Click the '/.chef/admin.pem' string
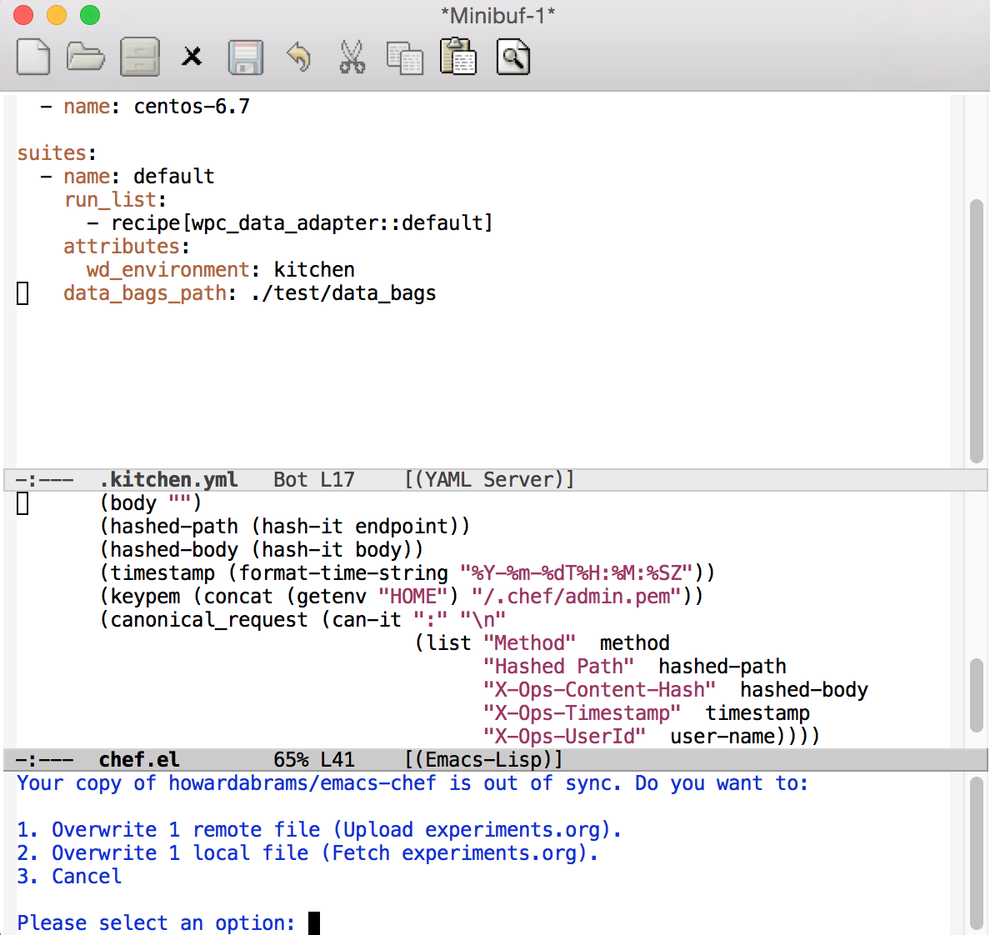 (577, 597)
